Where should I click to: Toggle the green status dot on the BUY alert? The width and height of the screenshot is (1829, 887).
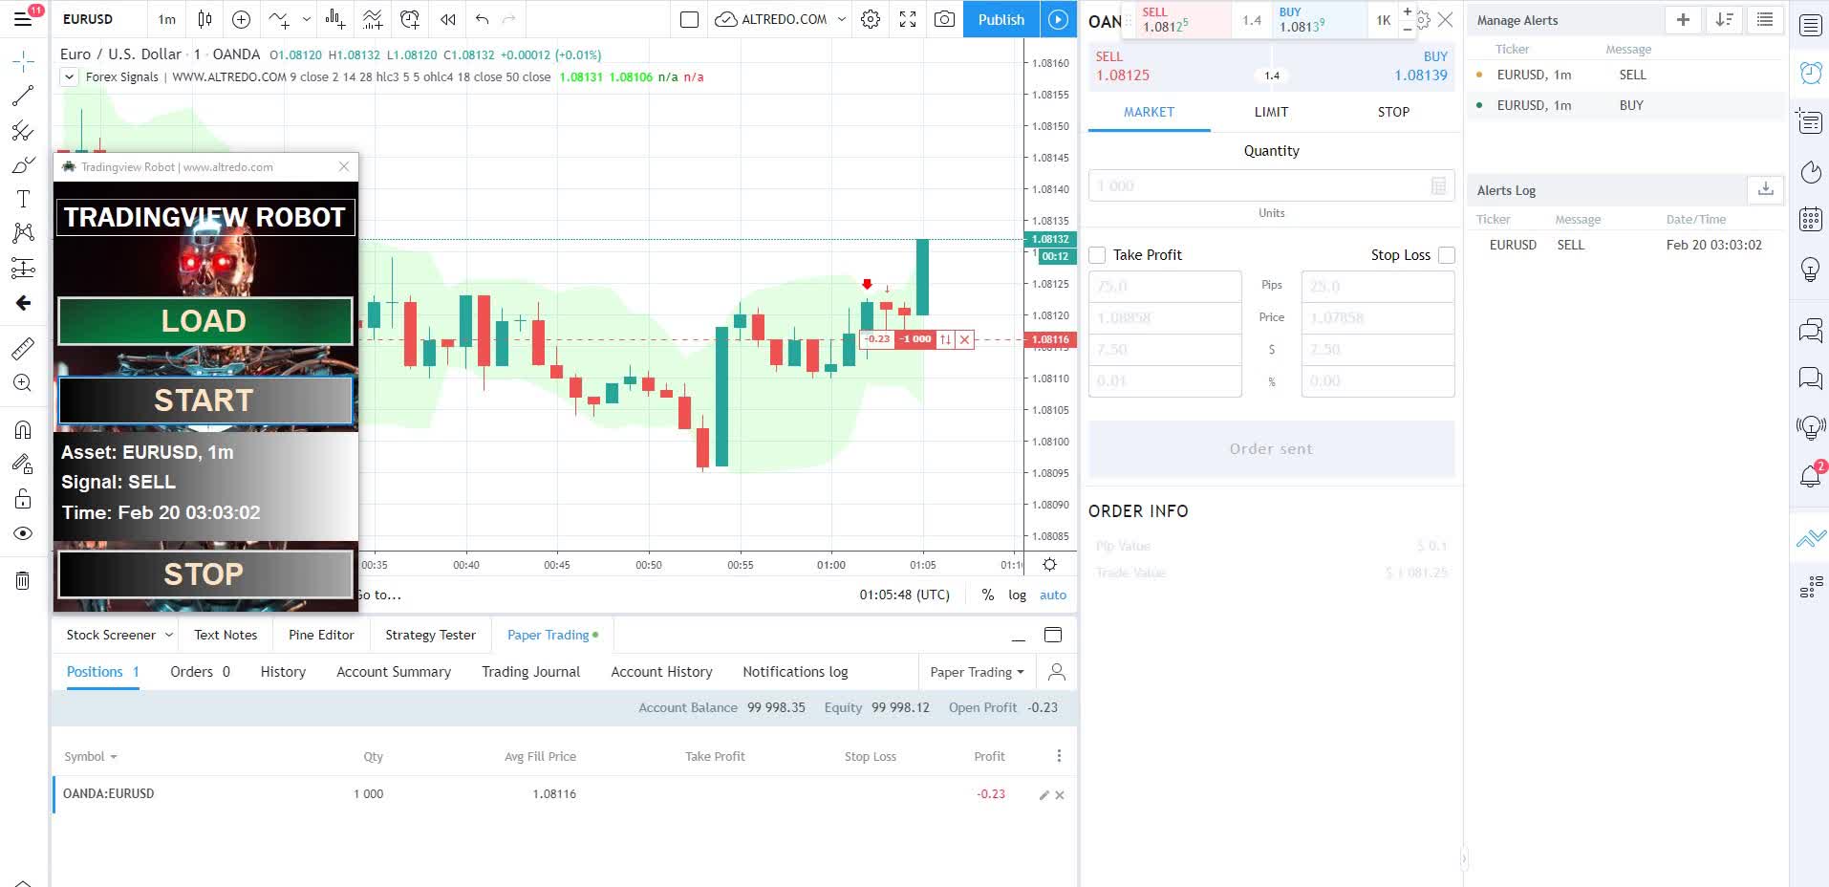[1480, 105]
